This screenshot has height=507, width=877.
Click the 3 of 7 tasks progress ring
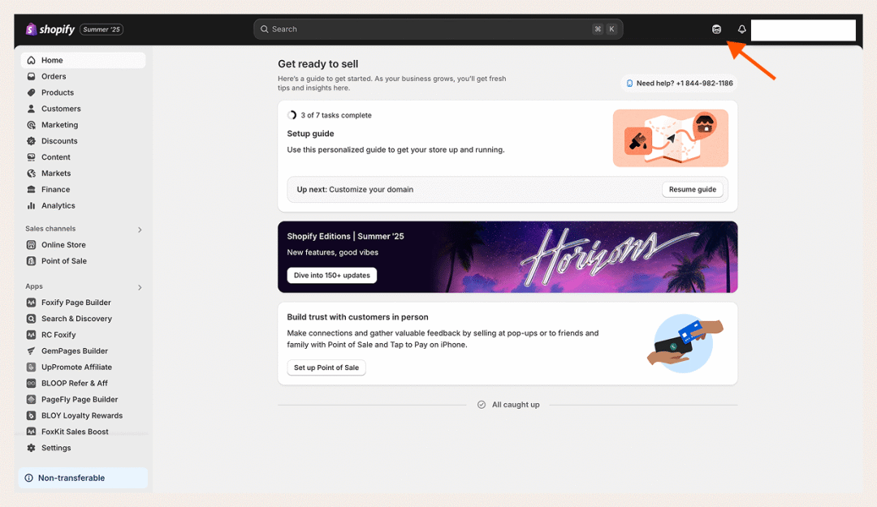pyautogui.click(x=292, y=115)
